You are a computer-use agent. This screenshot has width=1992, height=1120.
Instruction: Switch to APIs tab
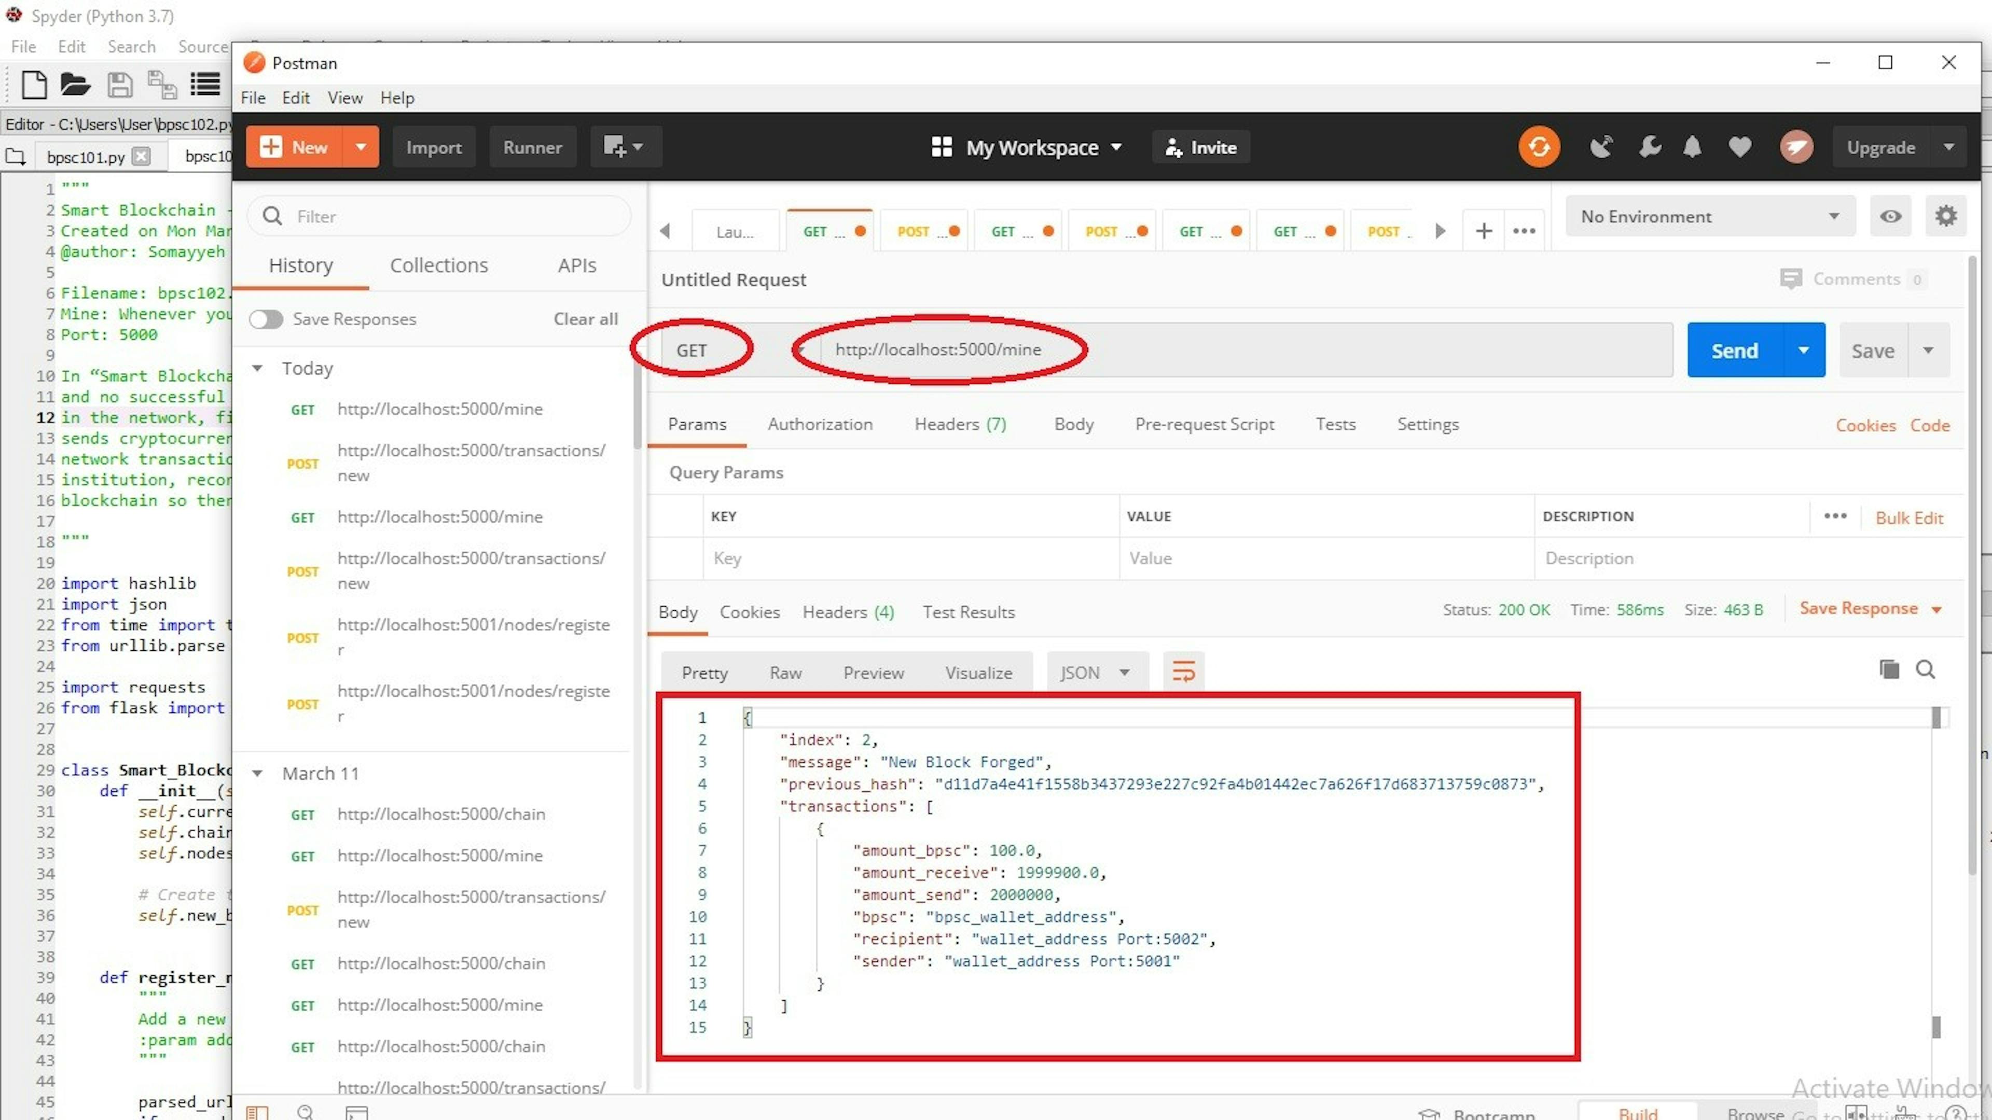pyautogui.click(x=577, y=265)
